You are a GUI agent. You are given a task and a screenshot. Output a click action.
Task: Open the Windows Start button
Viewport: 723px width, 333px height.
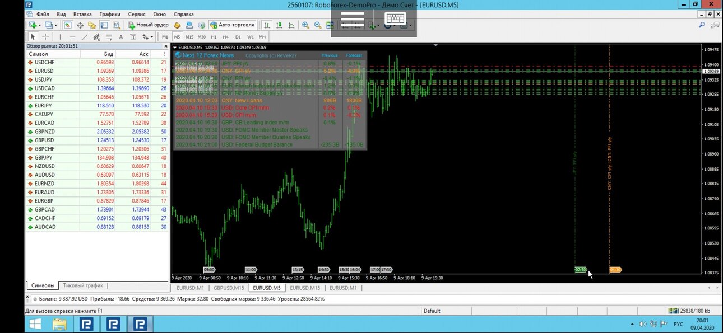[35, 324]
